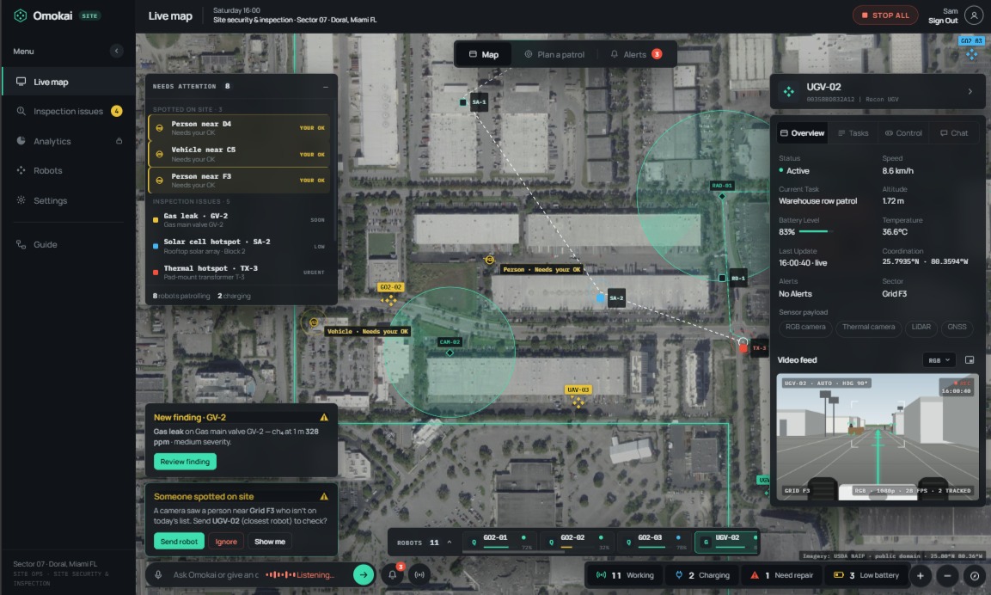Click the compass reset orientation icon

975,575
